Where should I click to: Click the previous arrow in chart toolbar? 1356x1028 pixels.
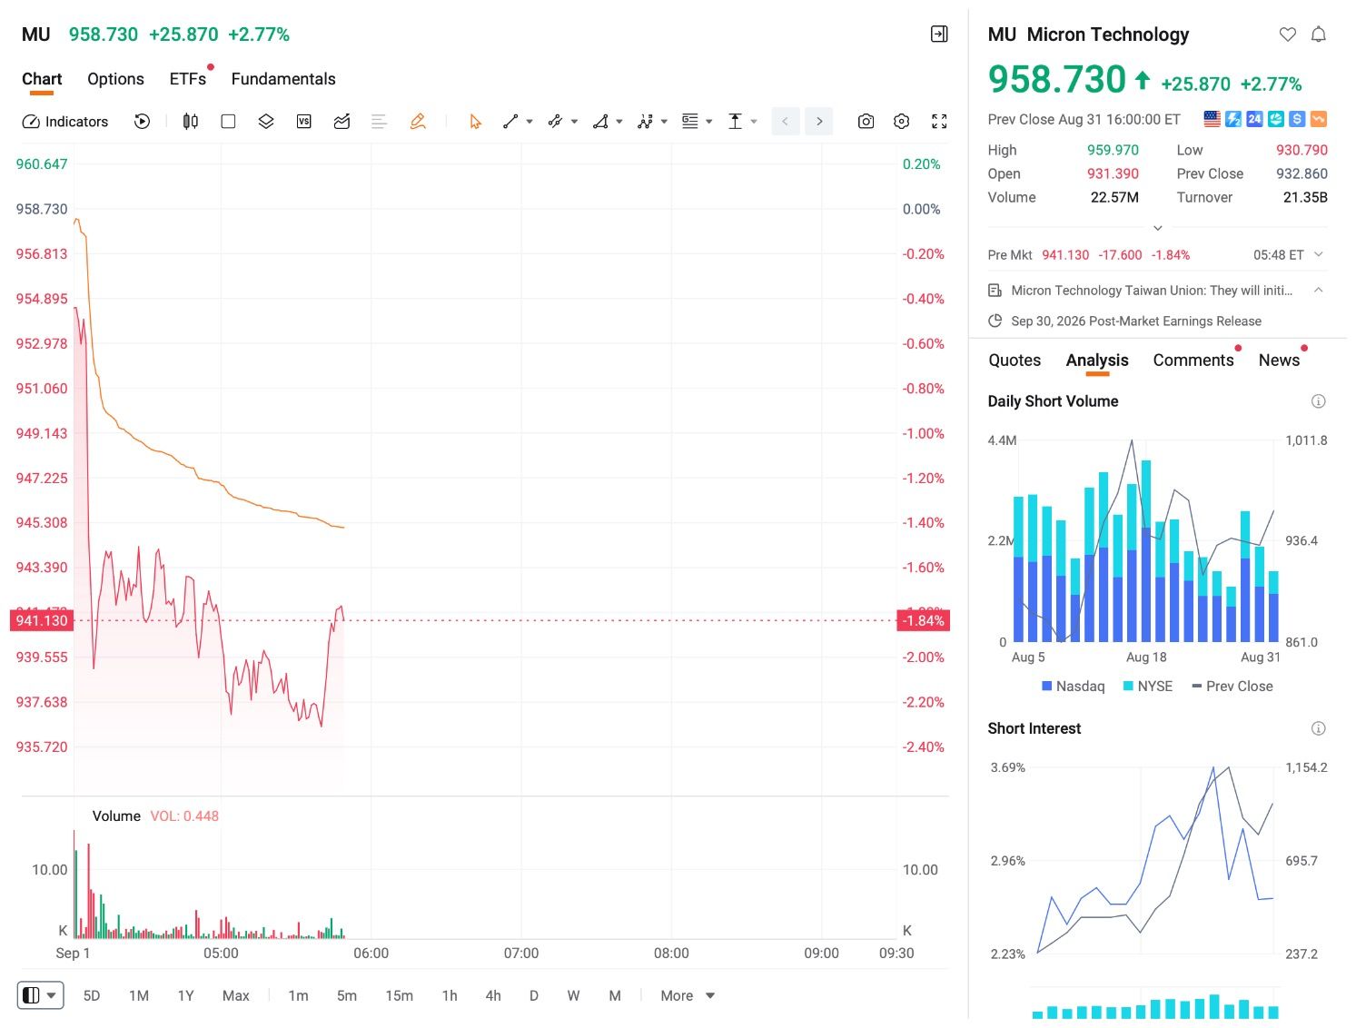tap(786, 122)
